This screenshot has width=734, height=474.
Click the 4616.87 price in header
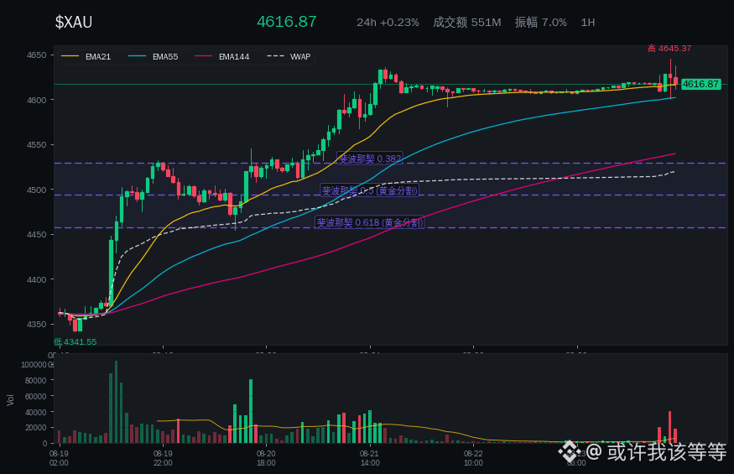(x=287, y=22)
